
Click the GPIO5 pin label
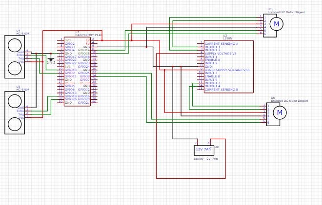(70, 86)
